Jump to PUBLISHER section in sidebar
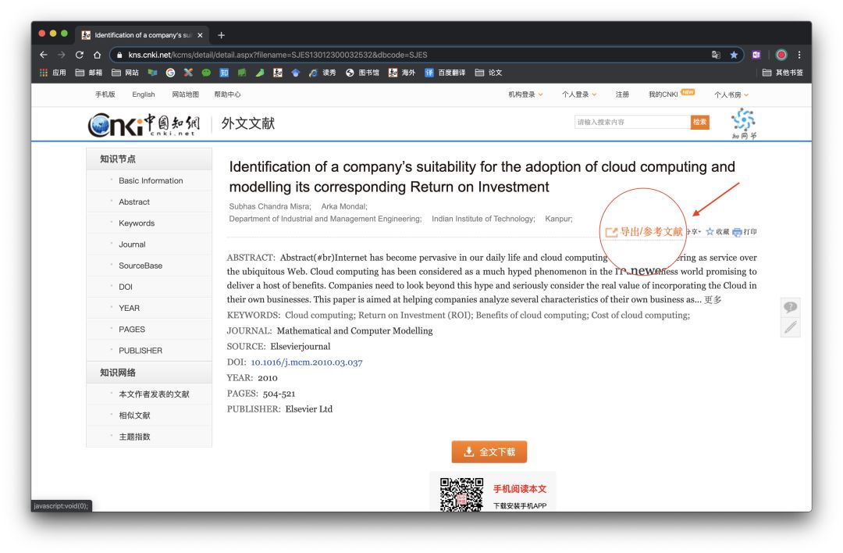The height and width of the screenshot is (553, 843). pos(140,351)
